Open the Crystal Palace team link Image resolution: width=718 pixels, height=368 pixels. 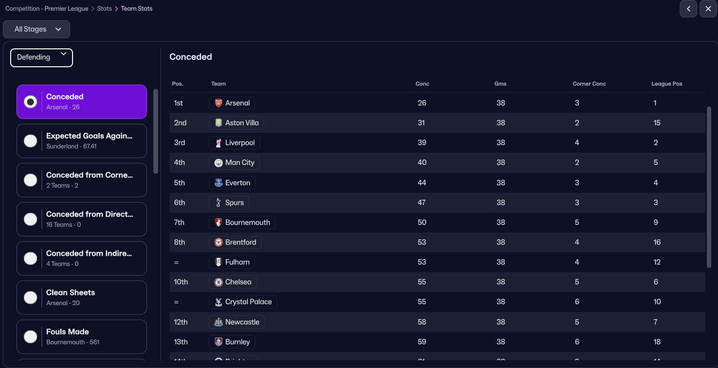tap(248, 302)
